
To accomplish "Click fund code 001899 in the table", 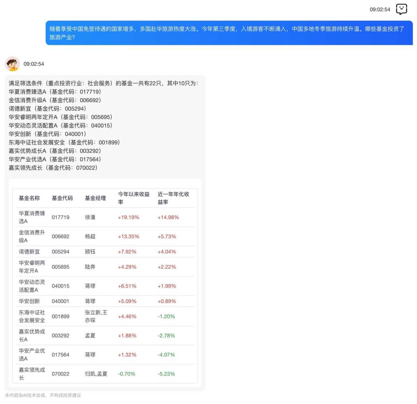I will click(x=60, y=317).
